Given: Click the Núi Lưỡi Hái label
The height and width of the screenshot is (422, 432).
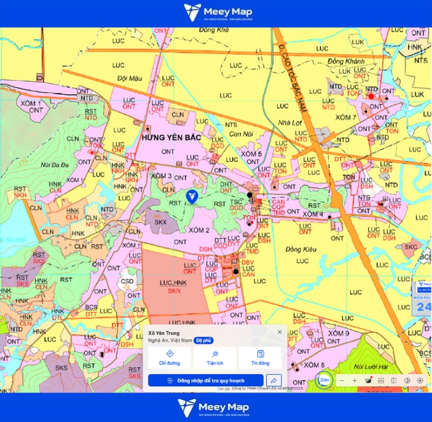Looking at the screenshot, I should pos(371,367).
